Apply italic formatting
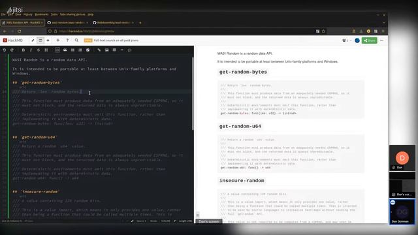The image size is (418, 235). tap(31, 50)
